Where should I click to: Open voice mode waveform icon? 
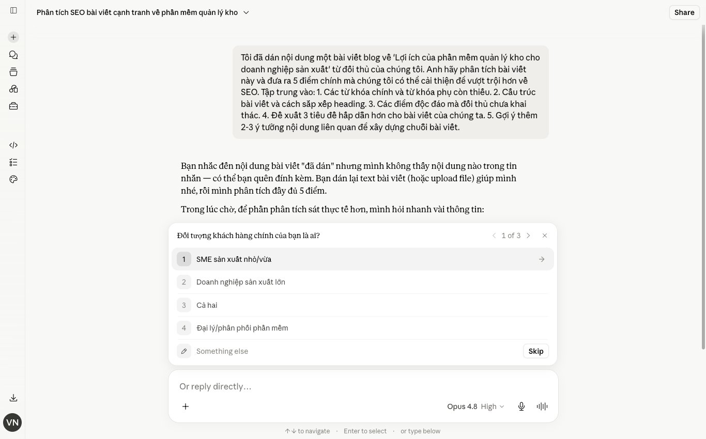coord(542,406)
